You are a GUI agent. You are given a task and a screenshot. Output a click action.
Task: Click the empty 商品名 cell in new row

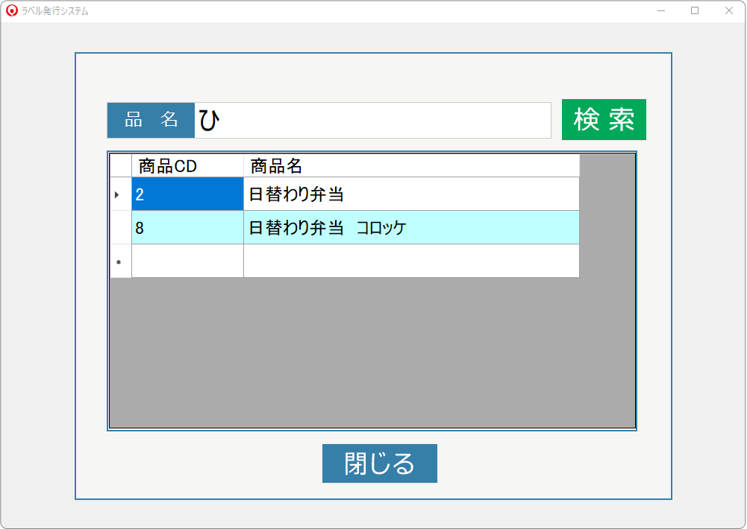point(411,262)
